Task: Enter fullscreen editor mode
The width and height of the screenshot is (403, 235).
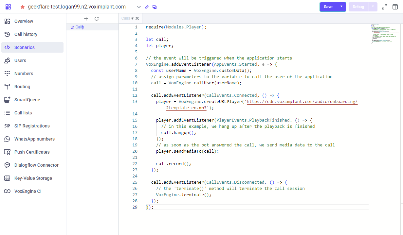Action: [x=385, y=7]
